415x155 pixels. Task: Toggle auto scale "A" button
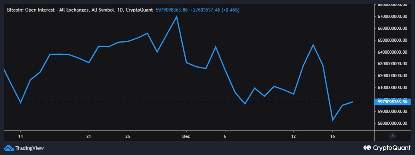(x=393, y=136)
